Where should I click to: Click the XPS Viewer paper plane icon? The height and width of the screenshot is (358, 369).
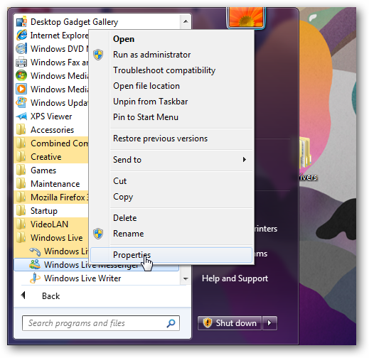[x=21, y=116]
